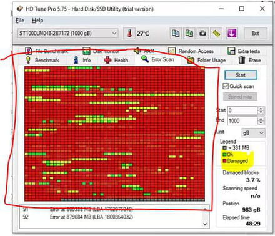Click the purple download arrow icon
This screenshot has width=275, height=236.
(x=232, y=33)
